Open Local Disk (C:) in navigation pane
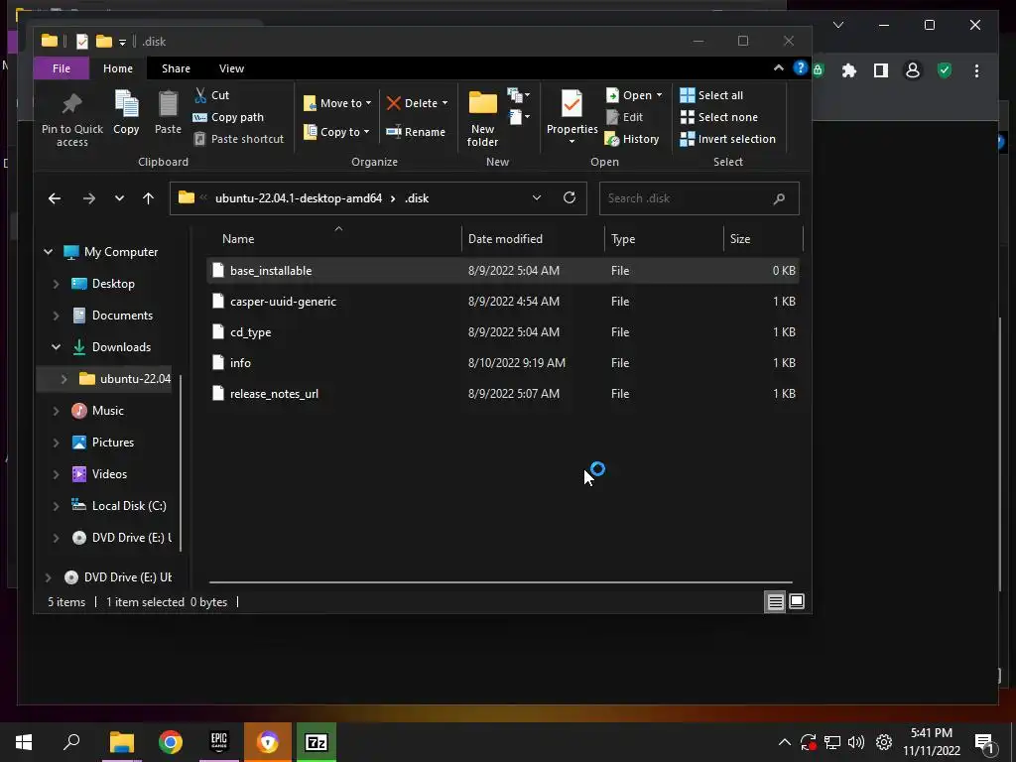 [119, 505]
